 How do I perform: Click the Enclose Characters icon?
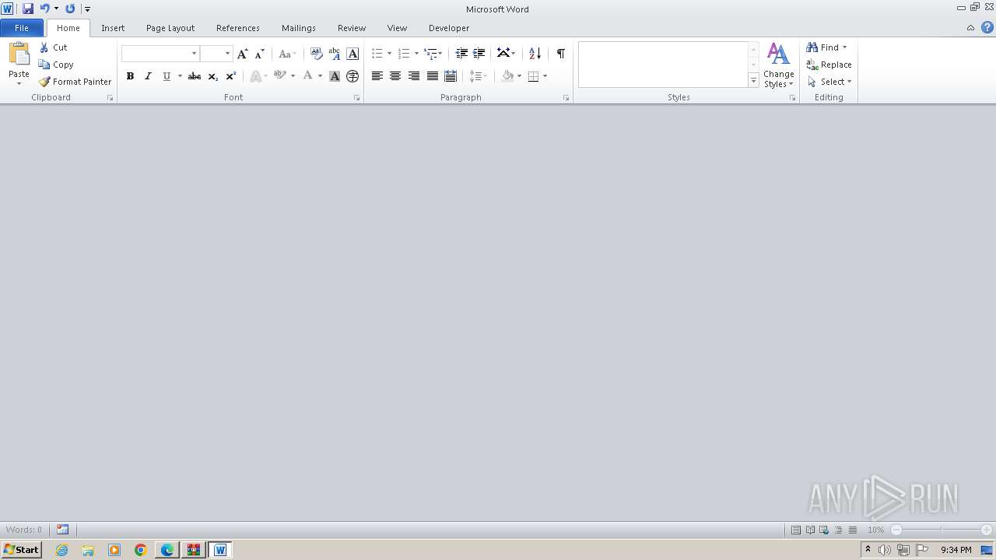click(352, 76)
